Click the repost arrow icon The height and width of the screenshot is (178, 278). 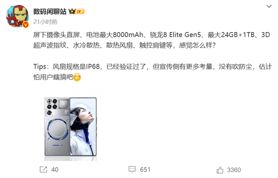click(x=43, y=169)
